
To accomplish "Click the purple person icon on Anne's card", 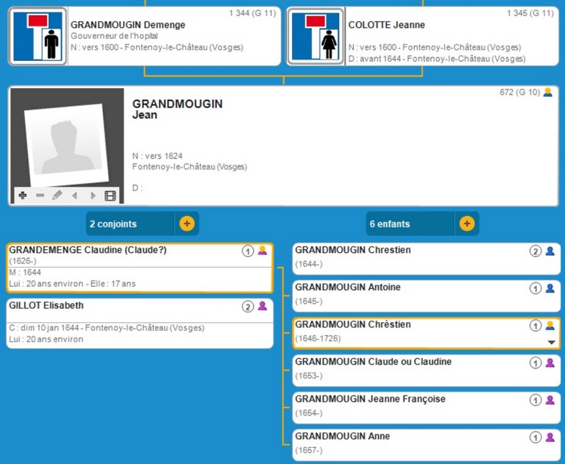I will tap(550, 437).
